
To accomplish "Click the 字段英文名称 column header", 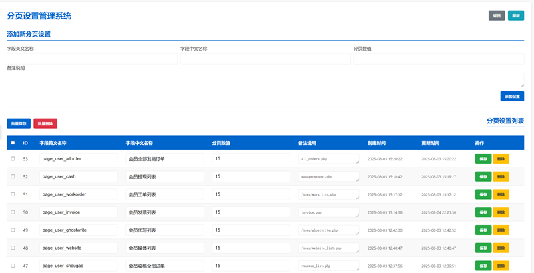I will coord(53,143).
